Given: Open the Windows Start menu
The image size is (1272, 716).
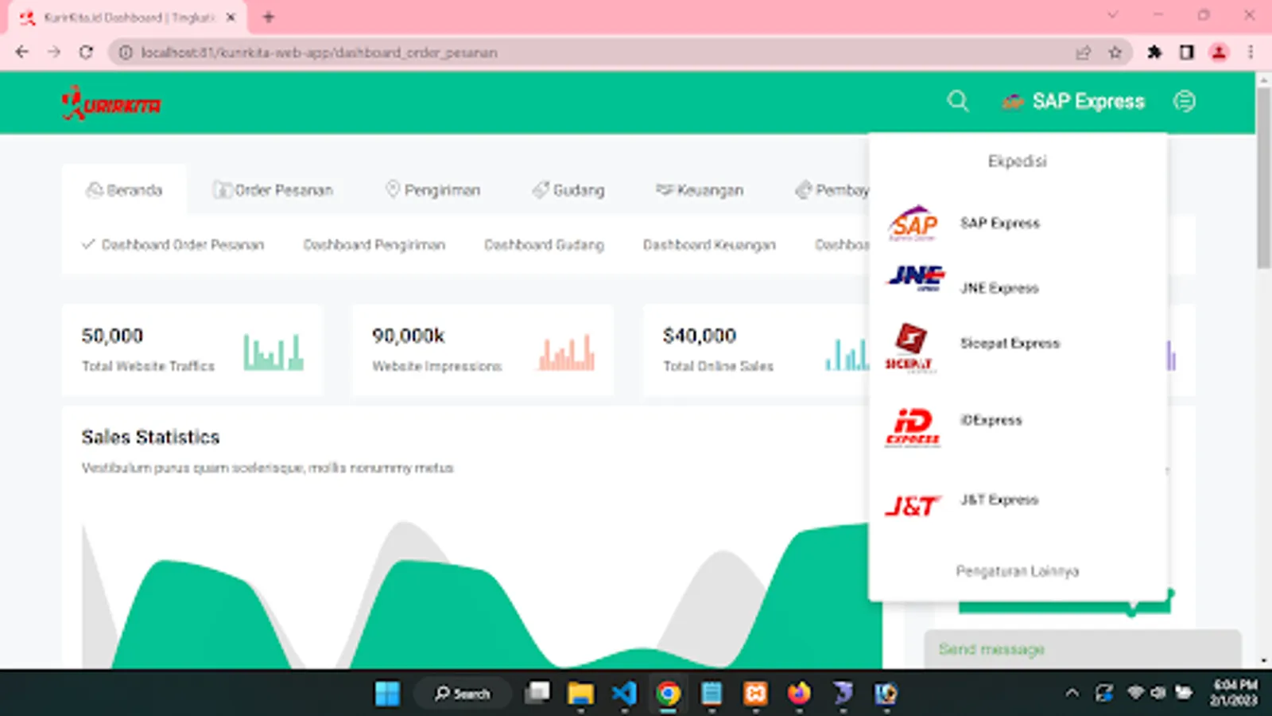Looking at the screenshot, I should (387, 694).
